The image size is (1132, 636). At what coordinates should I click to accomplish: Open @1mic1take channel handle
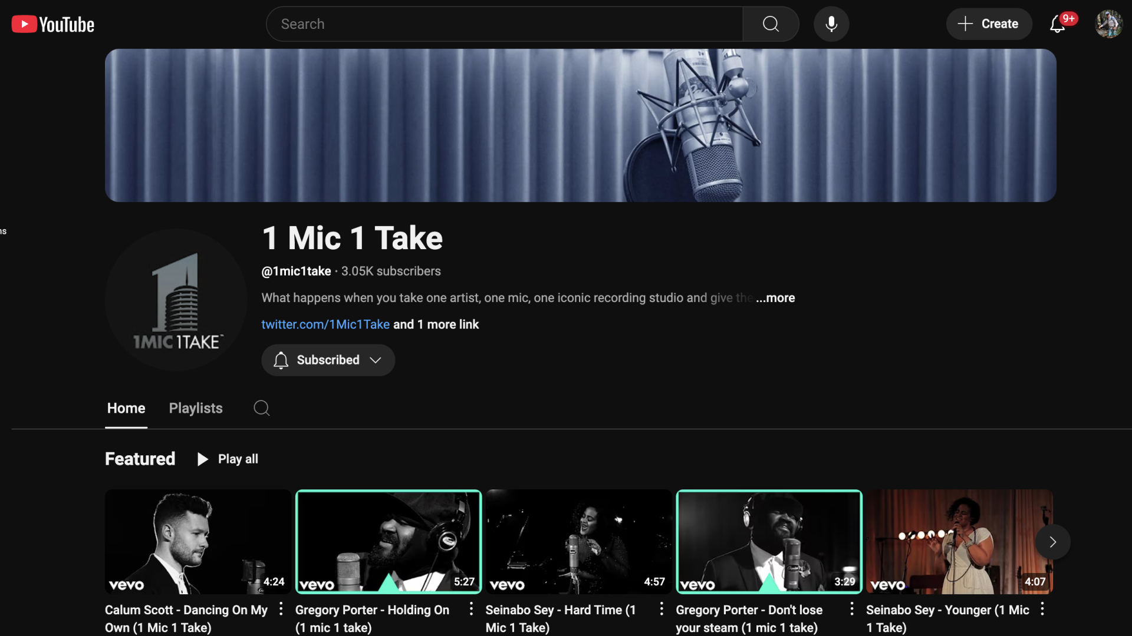click(x=296, y=271)
